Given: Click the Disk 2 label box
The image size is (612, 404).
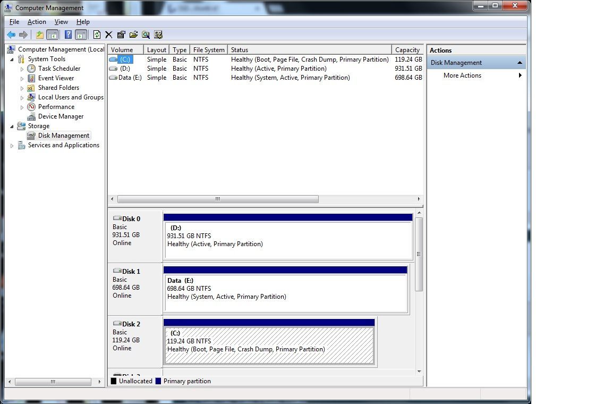Looking at the screenshot, I should click(x=135, y=342).
